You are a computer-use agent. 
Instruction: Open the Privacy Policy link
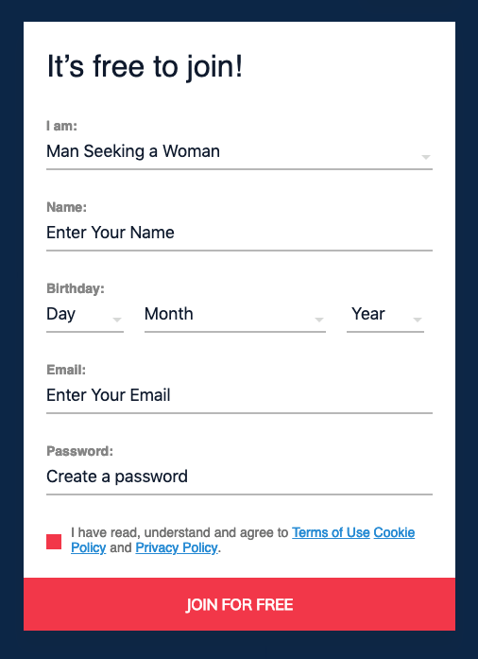(x=177, y=547)
